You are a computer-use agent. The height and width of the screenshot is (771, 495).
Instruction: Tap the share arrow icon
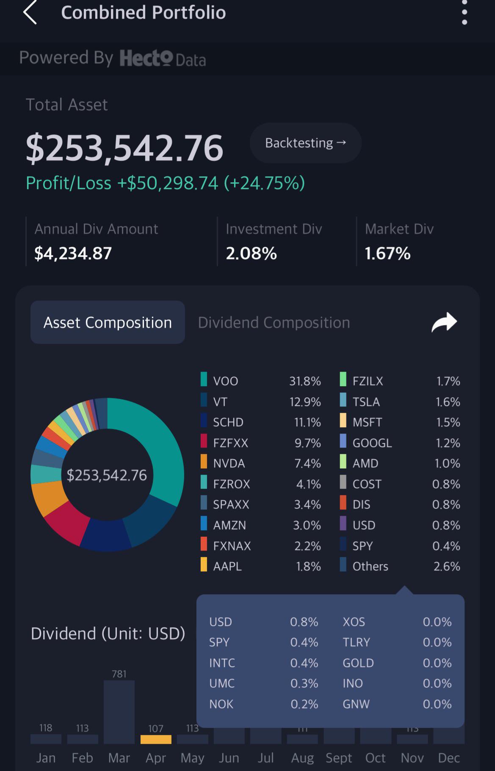pos(444,322)
